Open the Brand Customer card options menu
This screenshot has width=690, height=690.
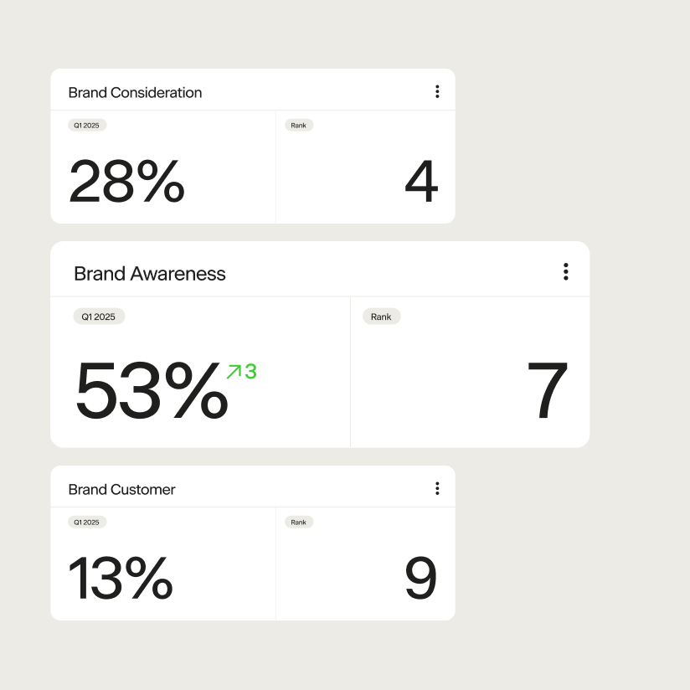[x=437, y=487]
